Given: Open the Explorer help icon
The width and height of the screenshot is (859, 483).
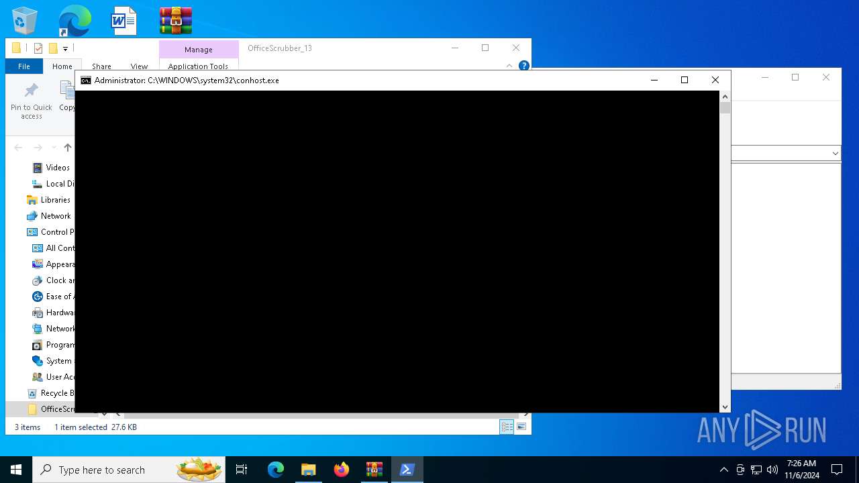Looking at the screenshot, I should 524,66.
